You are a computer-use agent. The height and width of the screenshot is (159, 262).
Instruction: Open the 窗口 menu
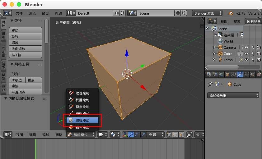click(x=45, y=13)
